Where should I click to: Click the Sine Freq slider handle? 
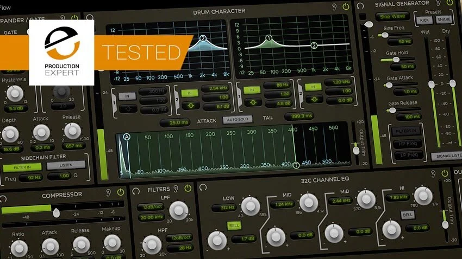pyautogui.click(x=385, y=35)
